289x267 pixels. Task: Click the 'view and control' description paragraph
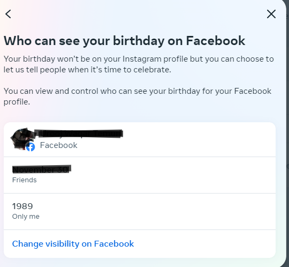point(138,97)
